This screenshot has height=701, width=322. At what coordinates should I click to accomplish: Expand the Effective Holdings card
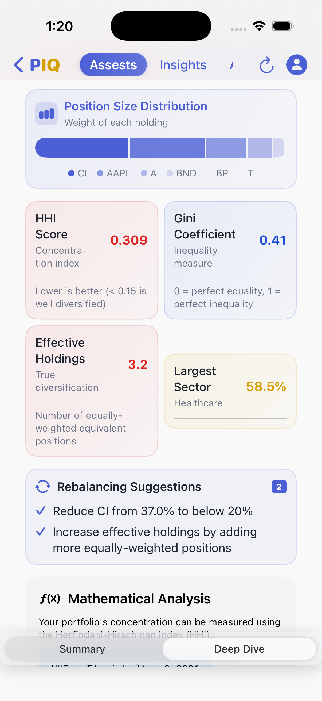92,391
